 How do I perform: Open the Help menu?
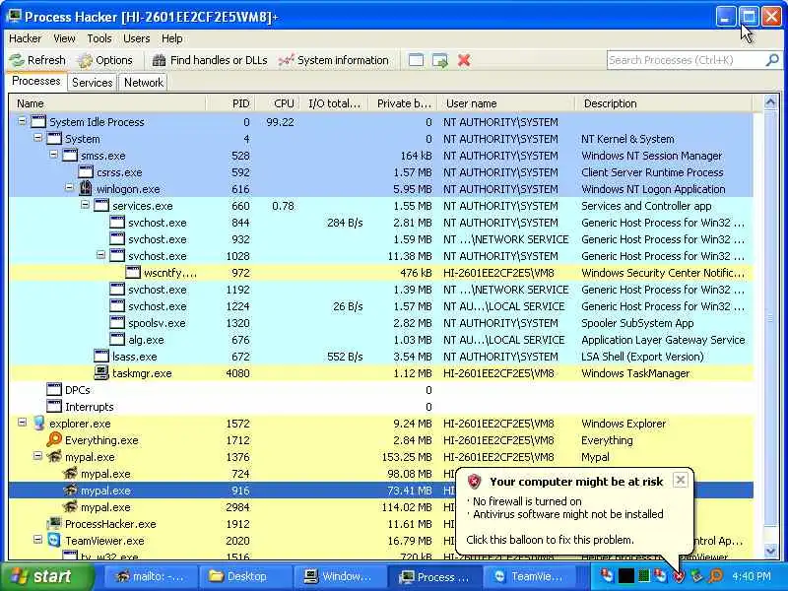point(171,38)
